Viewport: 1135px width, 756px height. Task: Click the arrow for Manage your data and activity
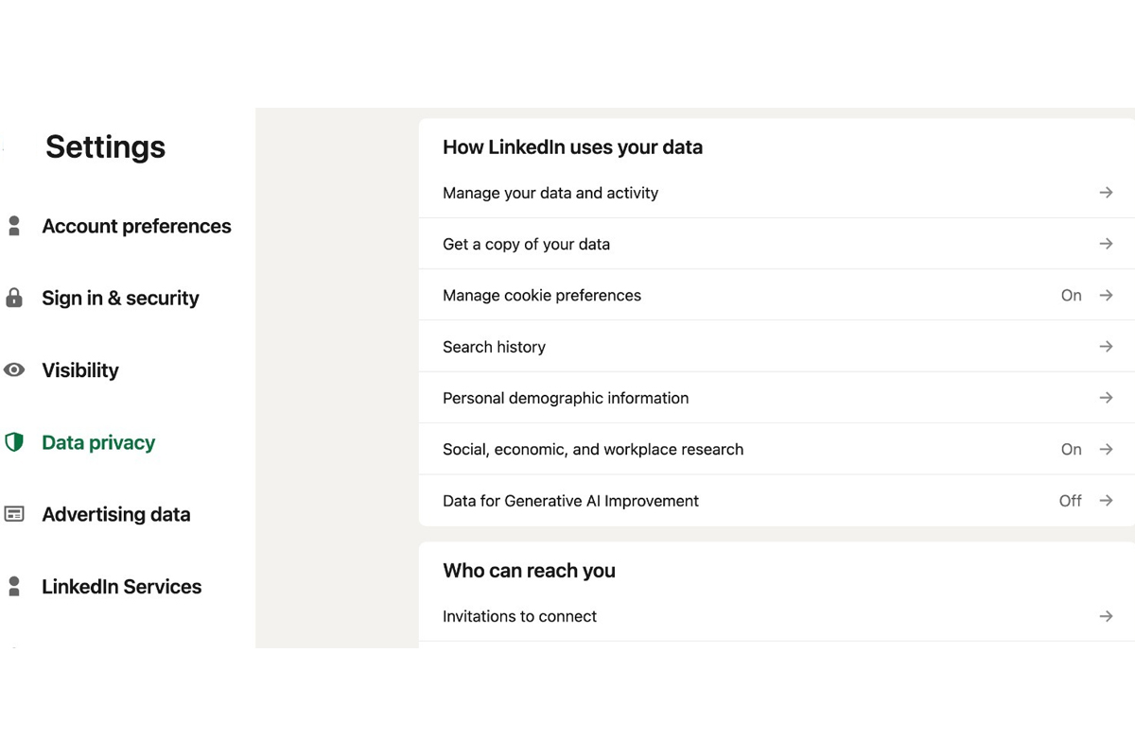click(1106, 193)
